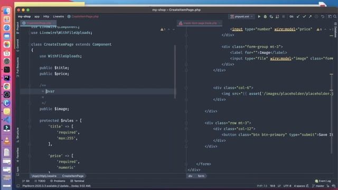Place cursor on the public $image line

point(54,109)
